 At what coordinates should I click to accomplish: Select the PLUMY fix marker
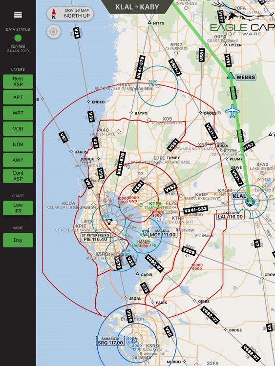point(226,158)
